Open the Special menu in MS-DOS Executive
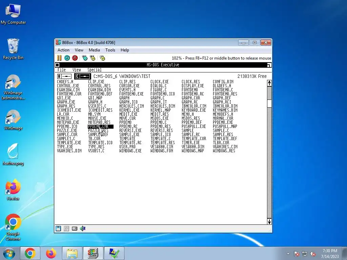The height and width of the screenshot is (260, 347). (x=95, y=70)
